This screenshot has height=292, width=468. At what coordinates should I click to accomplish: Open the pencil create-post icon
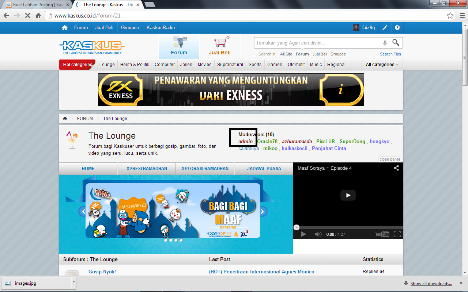(x=385, y=28)
